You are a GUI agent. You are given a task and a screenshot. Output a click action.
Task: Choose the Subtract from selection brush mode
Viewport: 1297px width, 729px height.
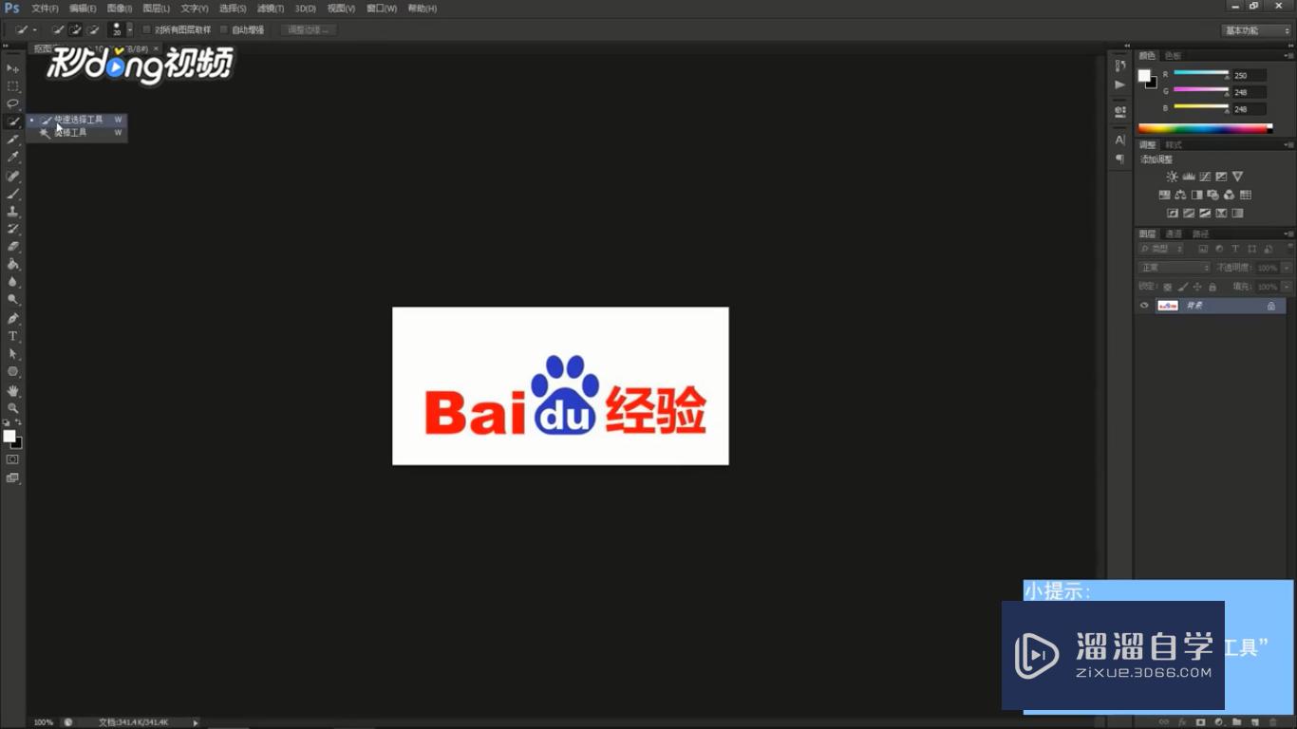click(94, 30)
